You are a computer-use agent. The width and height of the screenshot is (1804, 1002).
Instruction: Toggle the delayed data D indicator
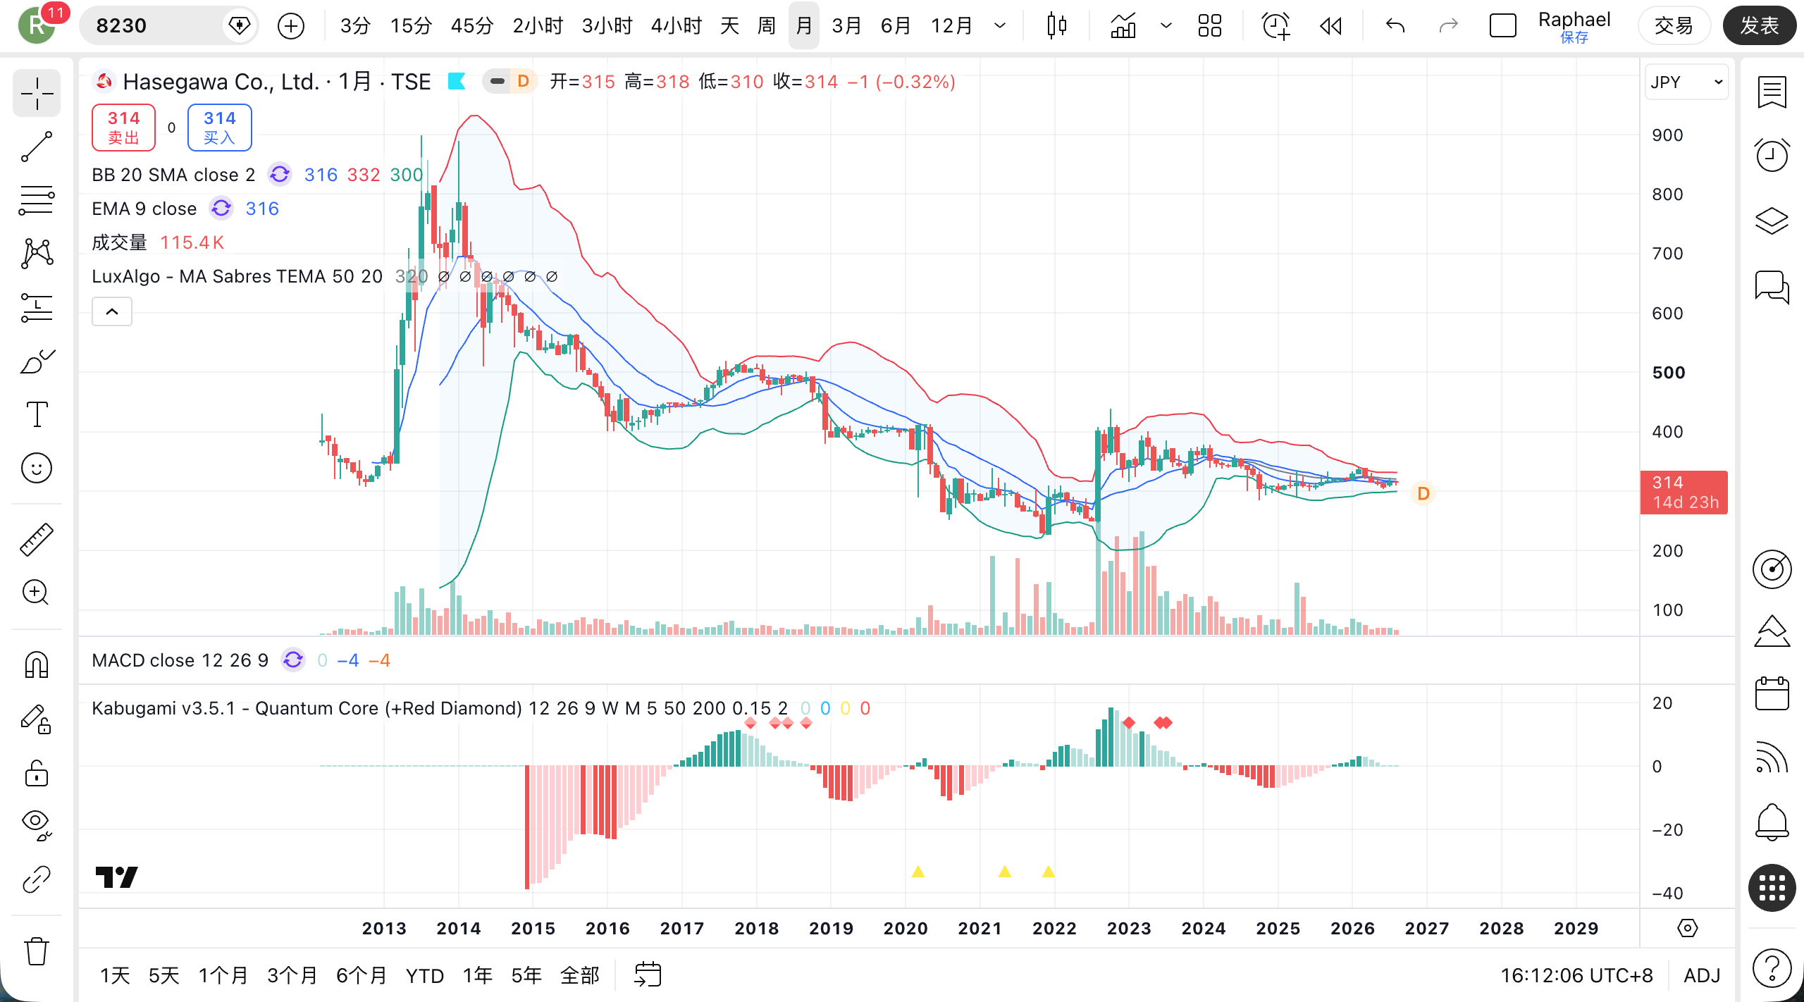coord(524,82)
